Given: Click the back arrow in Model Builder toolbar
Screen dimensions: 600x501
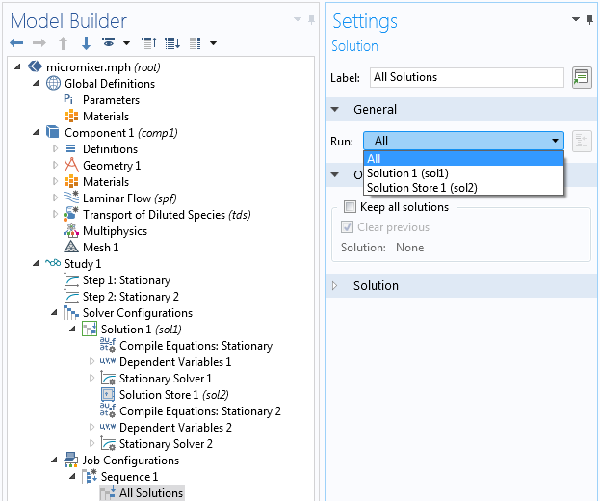Looking at the screenshot, I should 16,43.
